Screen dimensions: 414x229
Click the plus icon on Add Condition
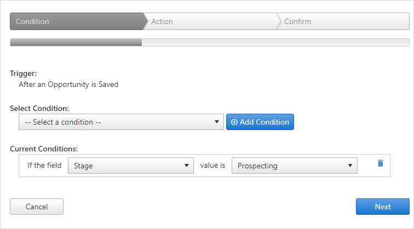pos(234,122)
